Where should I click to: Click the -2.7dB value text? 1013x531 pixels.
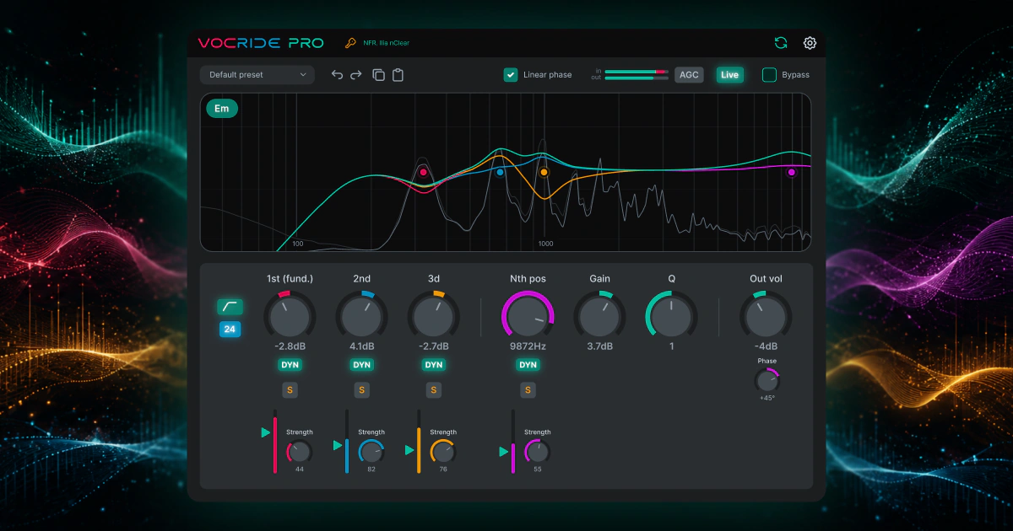pos(434,346)
